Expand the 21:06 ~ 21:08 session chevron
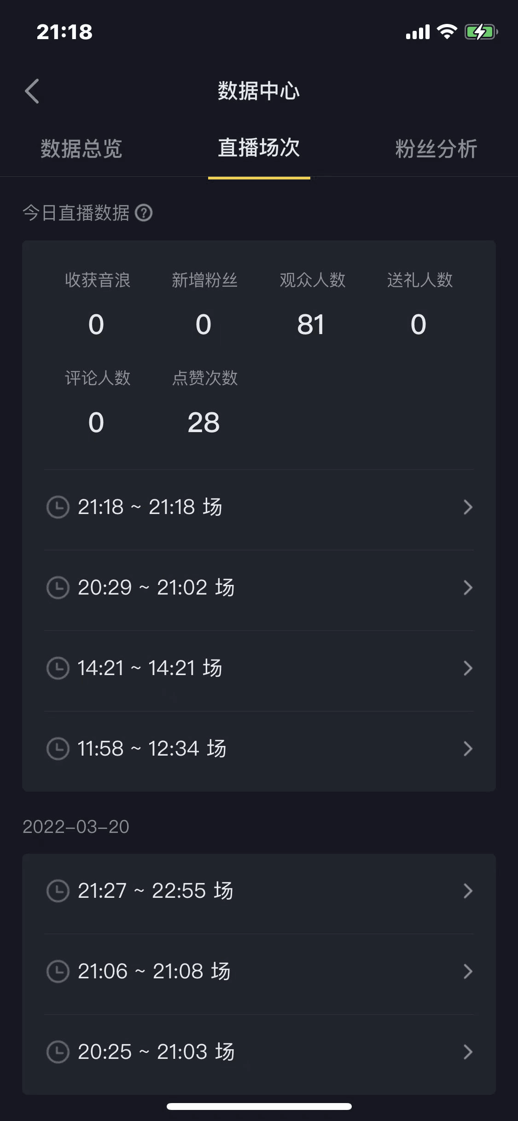This screenshot has width=518, height=1121. click(x=468, y=971)
